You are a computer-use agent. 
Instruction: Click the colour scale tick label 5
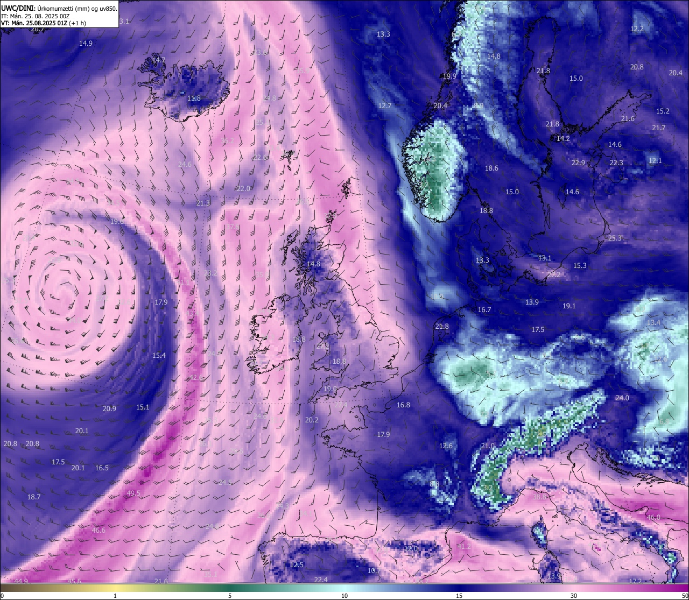(x=230, y=596)
